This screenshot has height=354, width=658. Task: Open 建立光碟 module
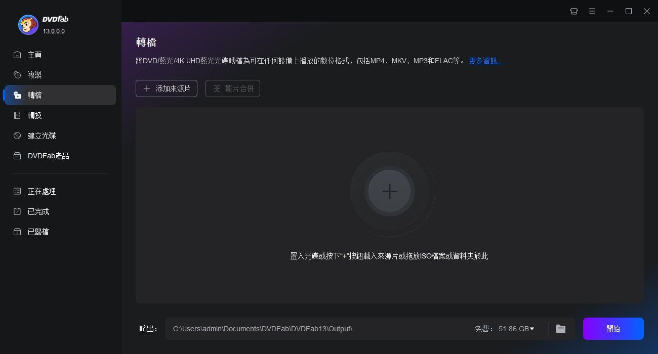tap(60, 136)
